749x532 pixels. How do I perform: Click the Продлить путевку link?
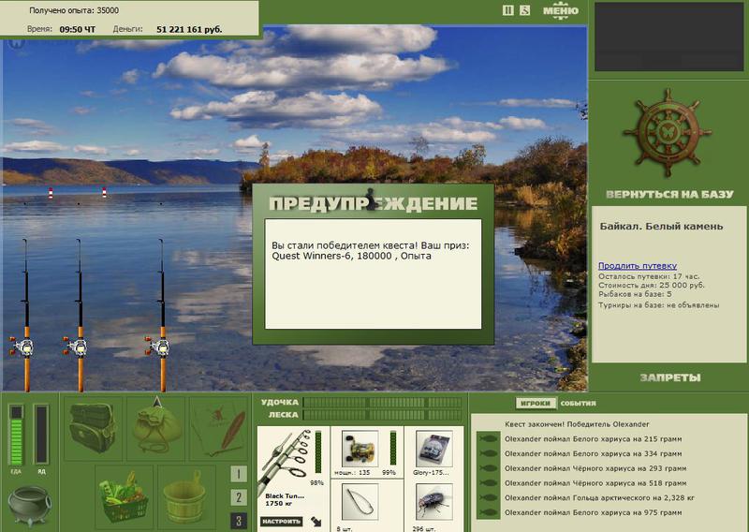point(638,266)
